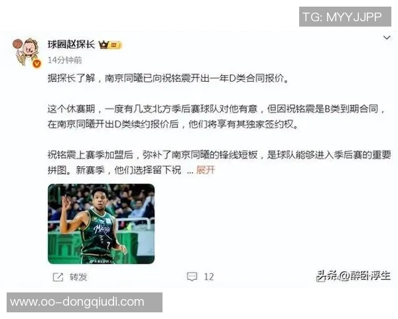The height and width of the screenshot is (319, 398).
Task: Click the ellipsis before 展开
Action: point(190,171)
